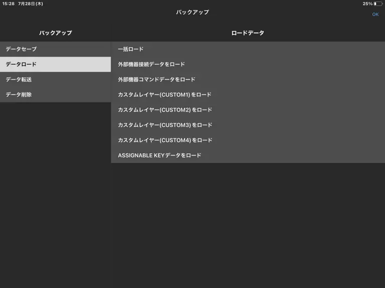This screenshot has width=385, height=288.
Task: Select データロード menu item
Action: [56, 64]
